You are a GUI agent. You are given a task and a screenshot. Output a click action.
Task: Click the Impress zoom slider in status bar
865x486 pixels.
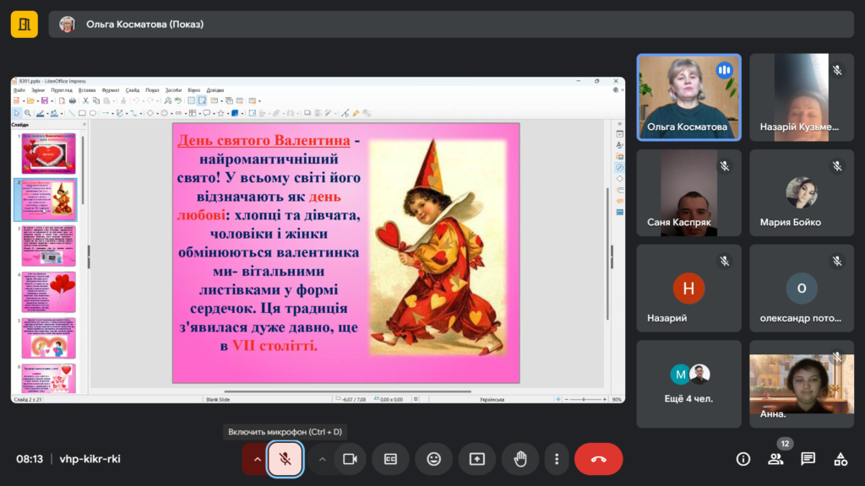pos(583,399)
